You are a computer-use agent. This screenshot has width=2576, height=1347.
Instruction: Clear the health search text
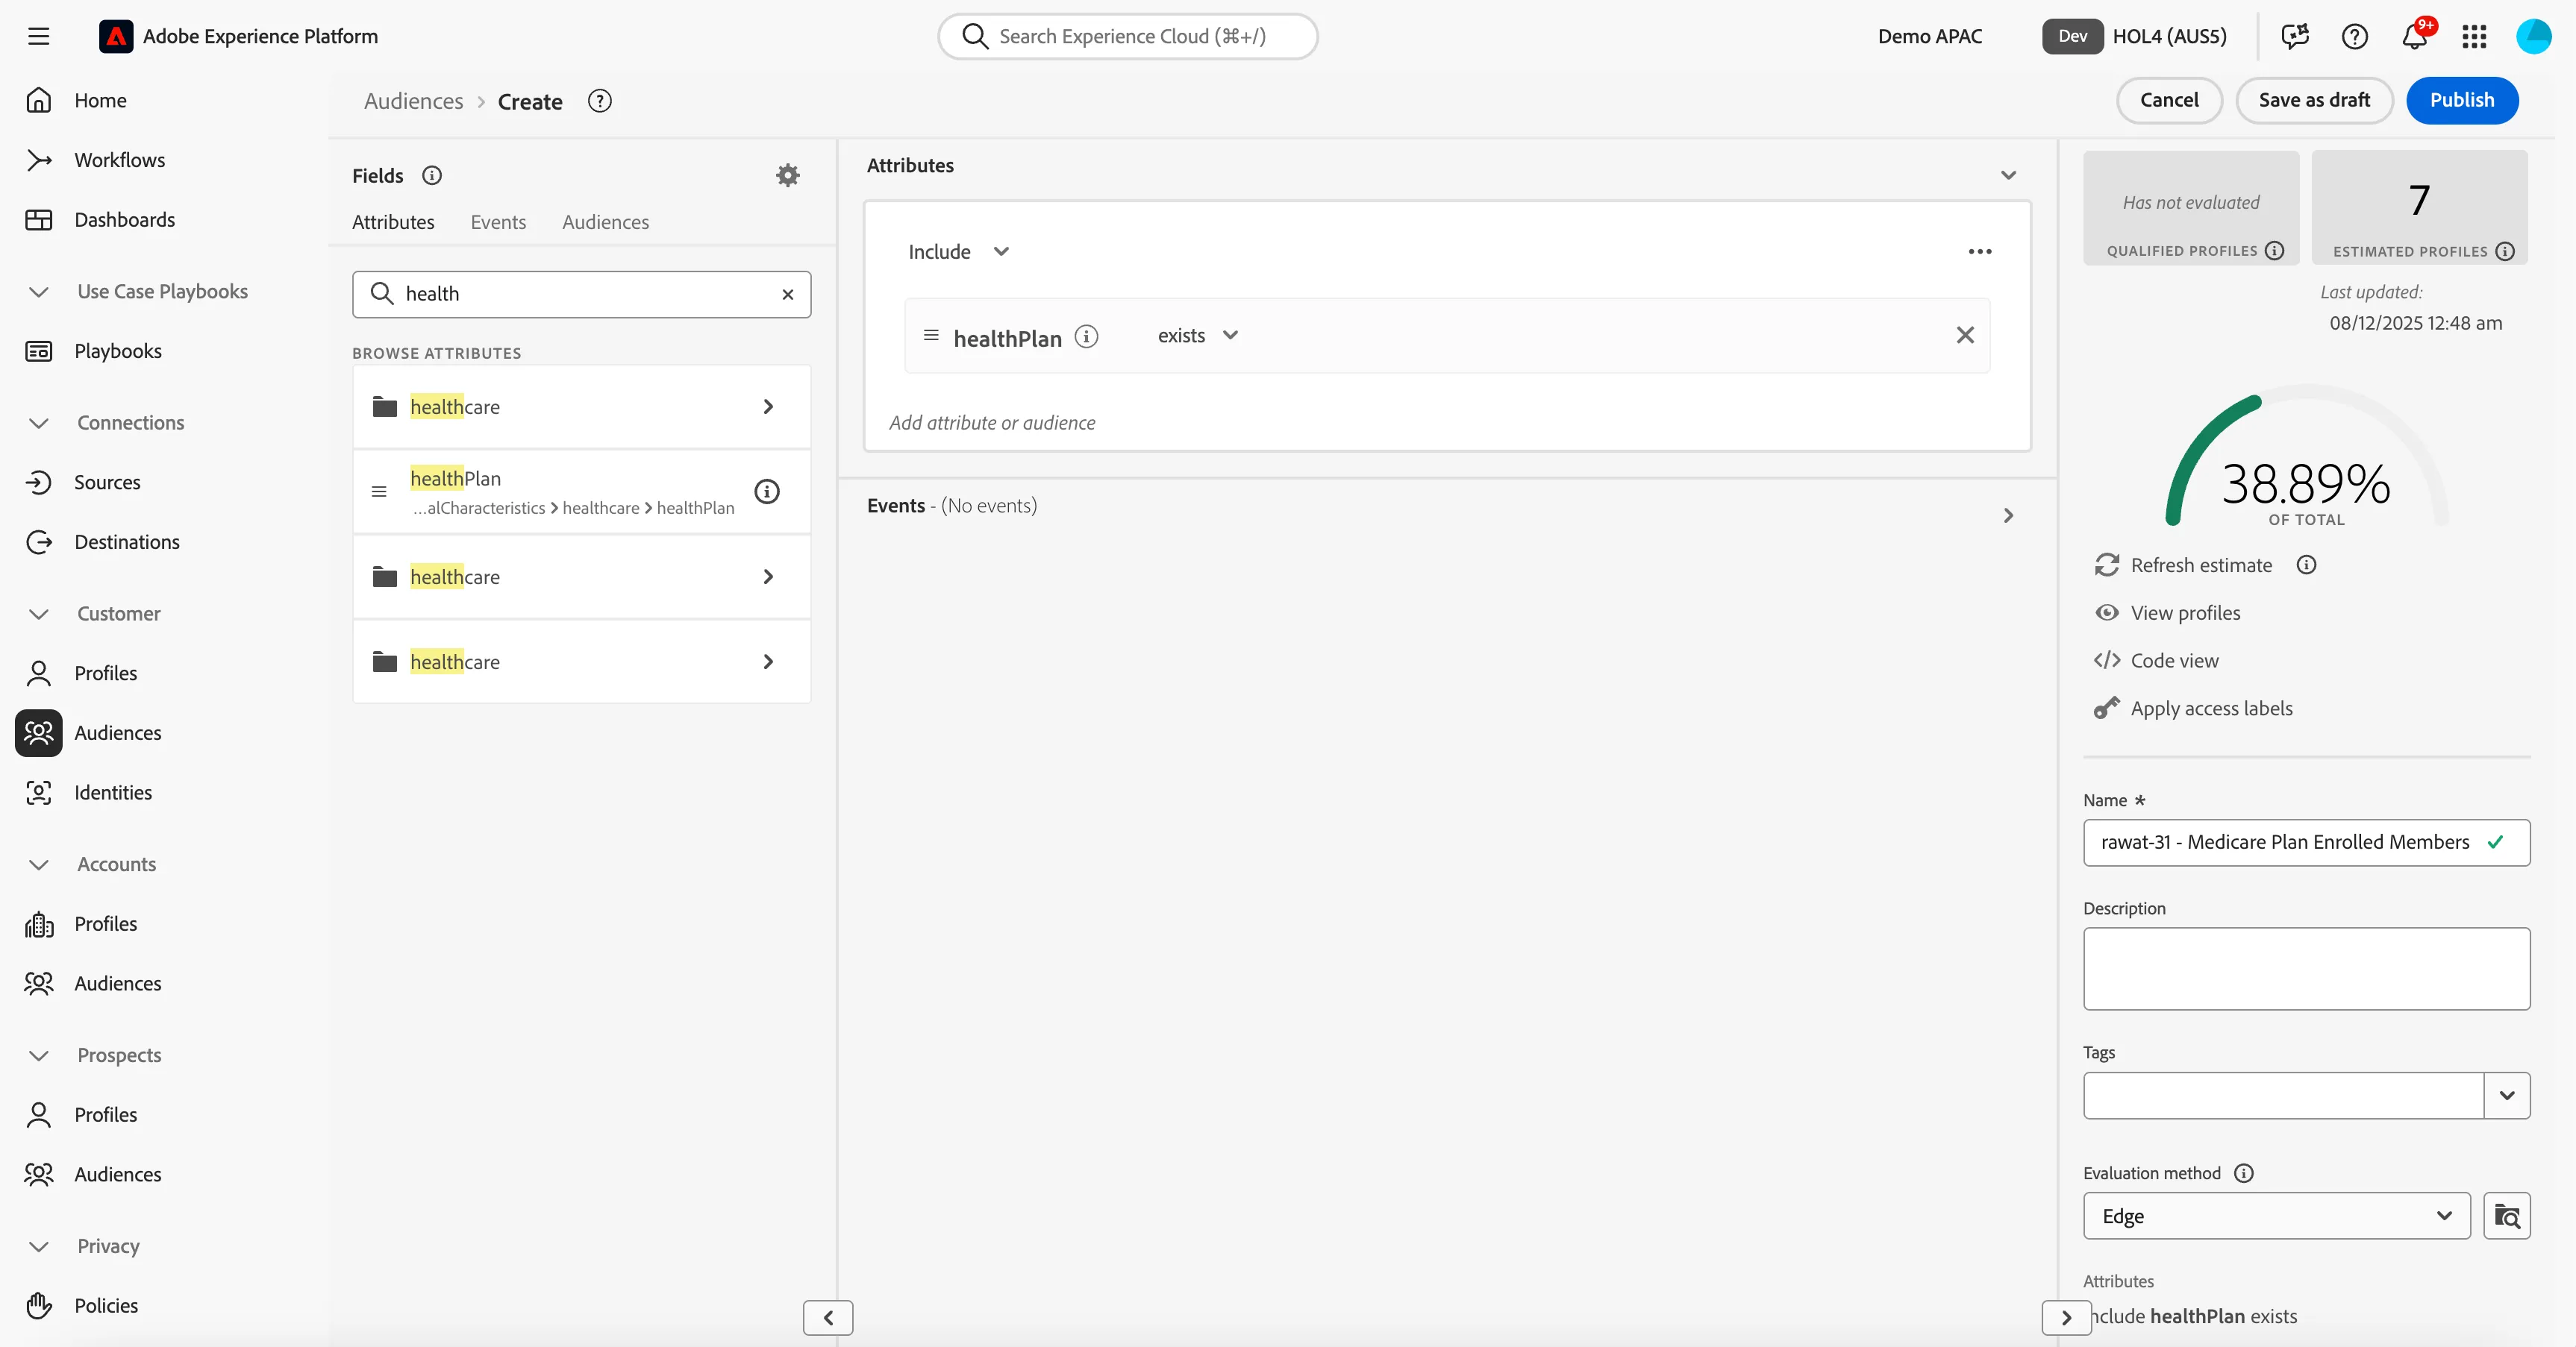click(788, 294)
